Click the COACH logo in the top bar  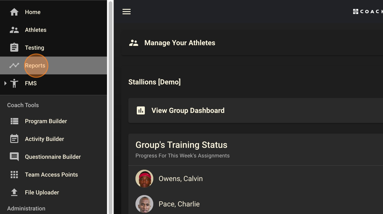(368, 11)
